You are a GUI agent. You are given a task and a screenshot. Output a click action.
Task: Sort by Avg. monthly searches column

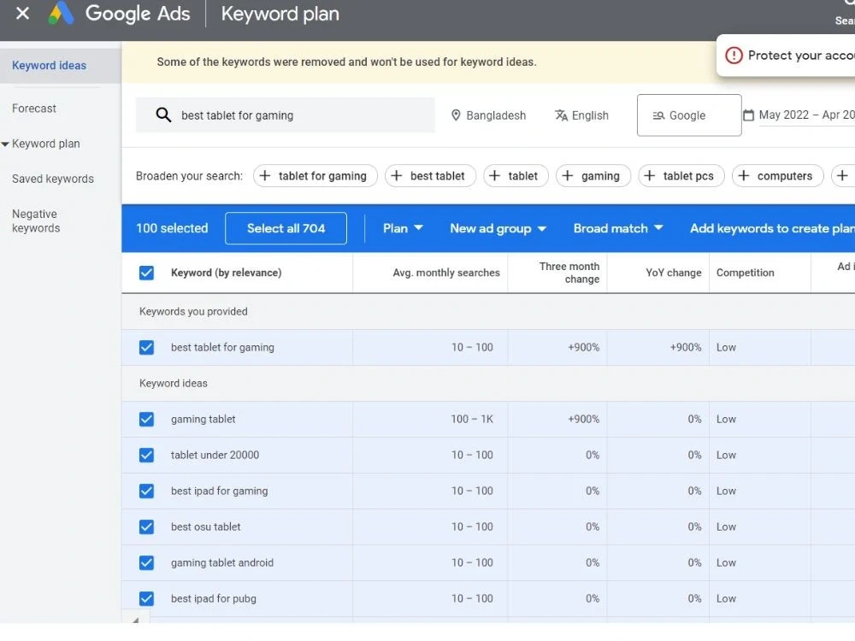[x=446, y=273]
